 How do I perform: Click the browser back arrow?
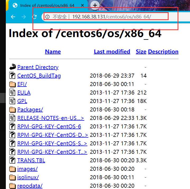point(13,17)
